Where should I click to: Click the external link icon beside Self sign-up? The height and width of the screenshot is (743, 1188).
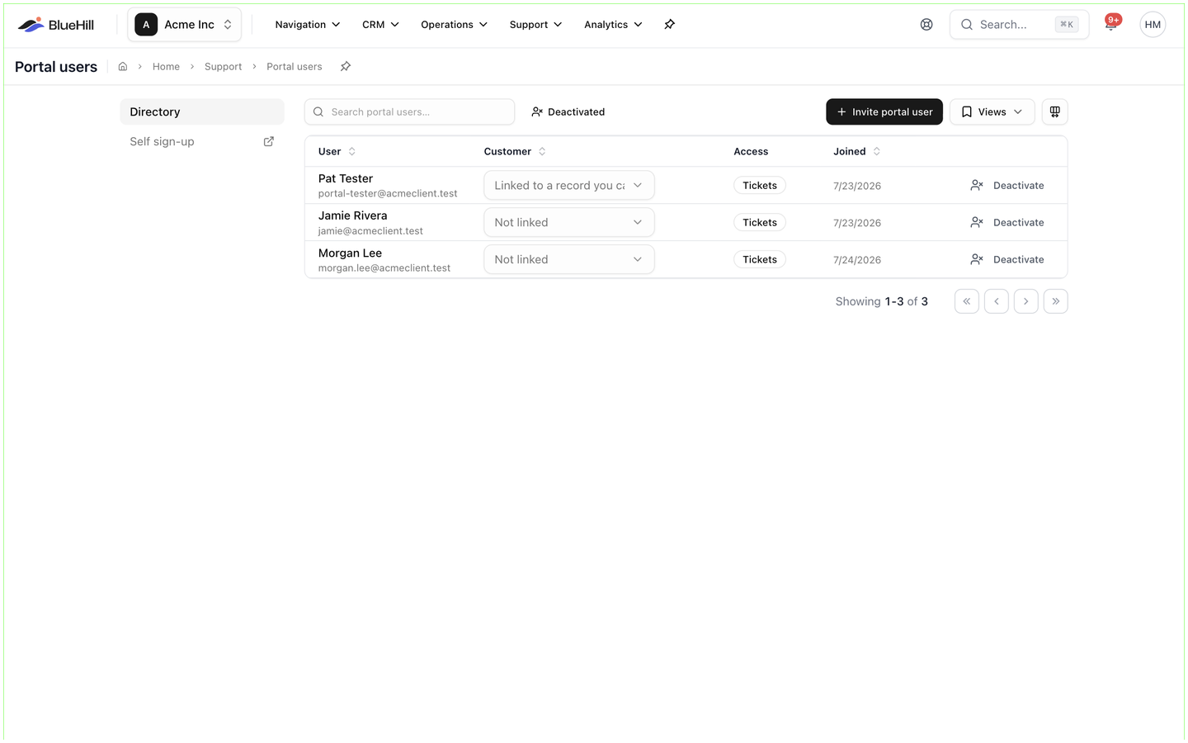coord(268,142)
